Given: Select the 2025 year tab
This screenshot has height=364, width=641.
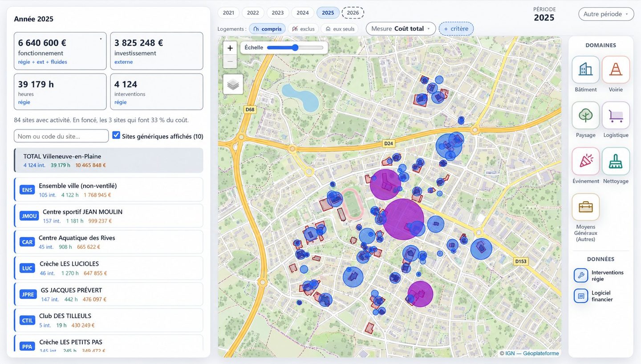Looking at the screenshot, I should click(328, 13).
